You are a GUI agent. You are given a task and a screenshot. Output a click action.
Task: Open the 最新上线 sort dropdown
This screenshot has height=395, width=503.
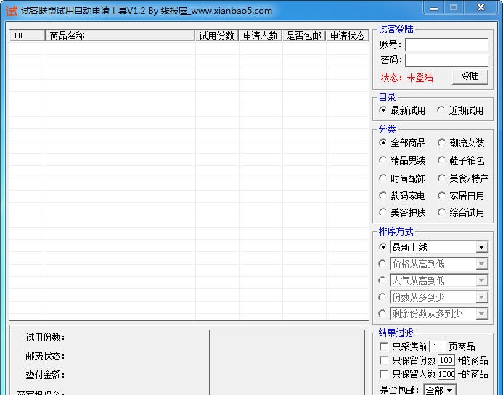click(x=482, y=247)
